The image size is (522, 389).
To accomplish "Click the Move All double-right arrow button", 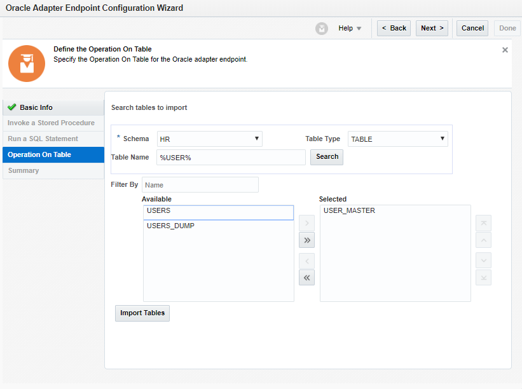I will (306, 240).
